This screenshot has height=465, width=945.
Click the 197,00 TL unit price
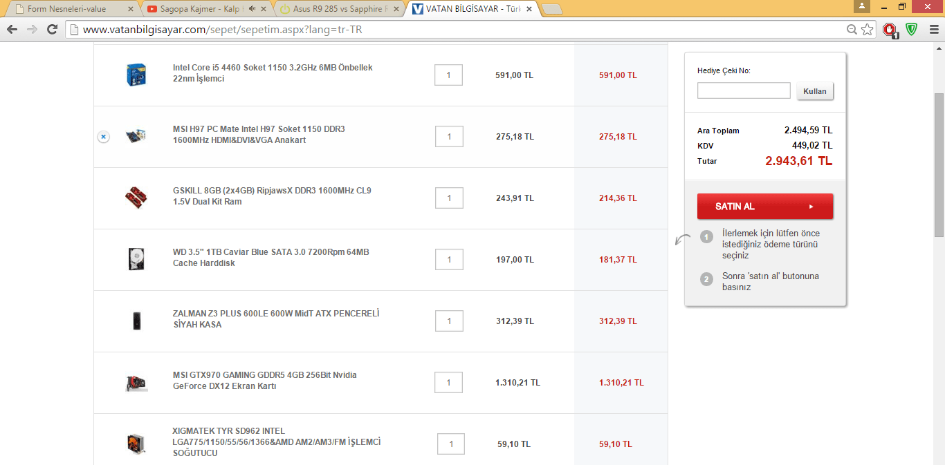click(515, 260)
